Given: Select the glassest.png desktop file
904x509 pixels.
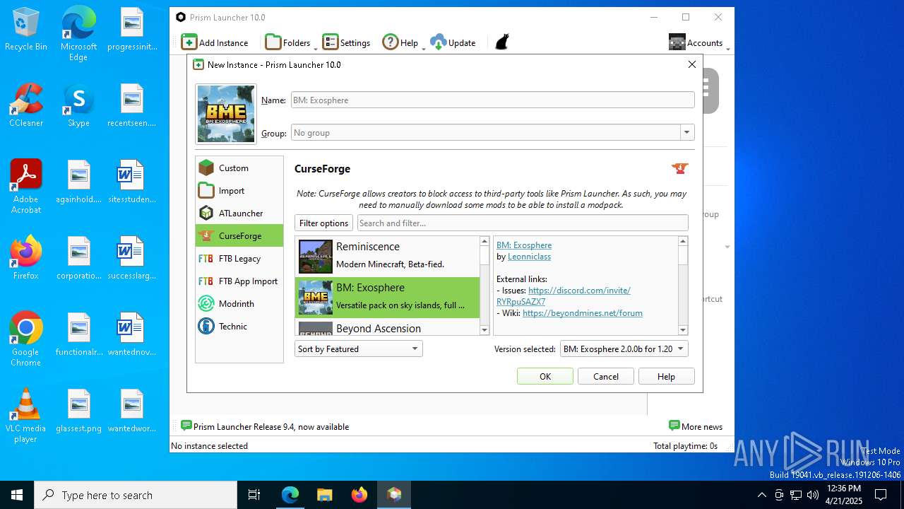Looking at the screenshot, I should pos(78,411).
